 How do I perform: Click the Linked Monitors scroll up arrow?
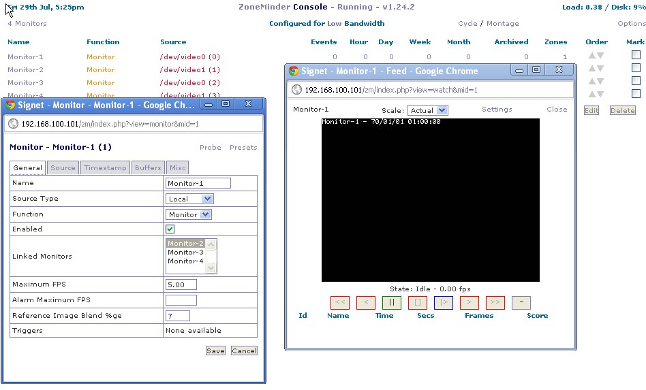click(211, 245)
